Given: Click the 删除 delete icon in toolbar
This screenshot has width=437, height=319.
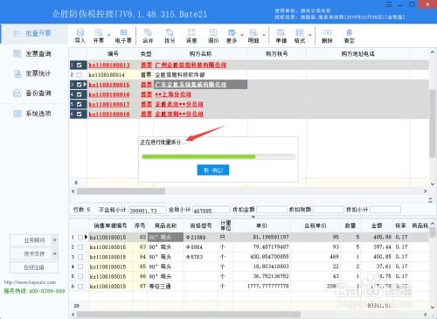Looking at the screenshot, I should coord(327,32).
